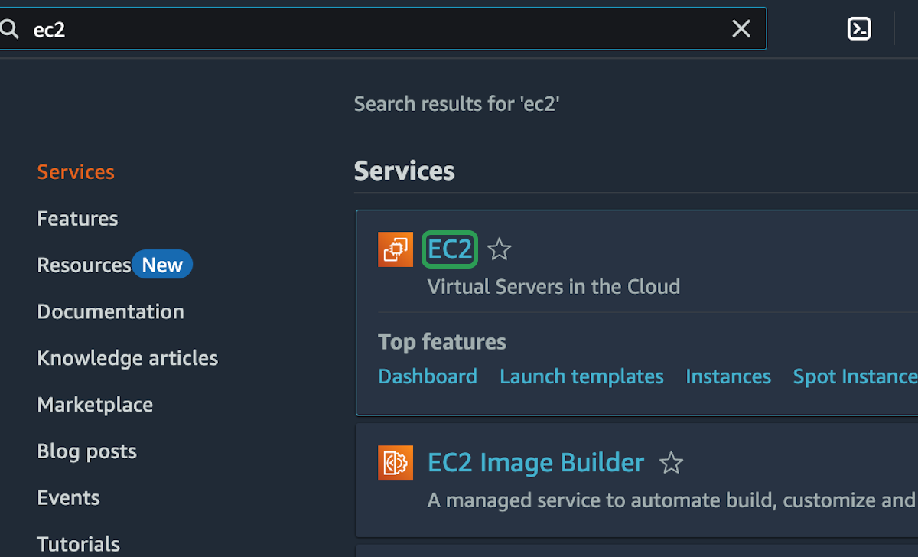This screenshot has height=557, width=918.
Task: Select the Blog posts category
Action: [x=87, y=451]
